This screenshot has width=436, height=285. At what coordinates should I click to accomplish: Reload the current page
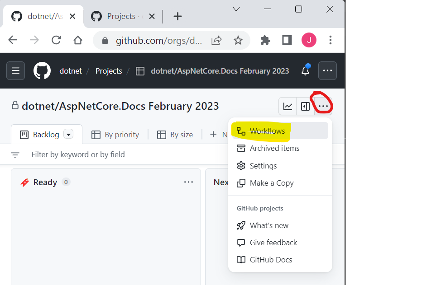[x=56, y=40]
